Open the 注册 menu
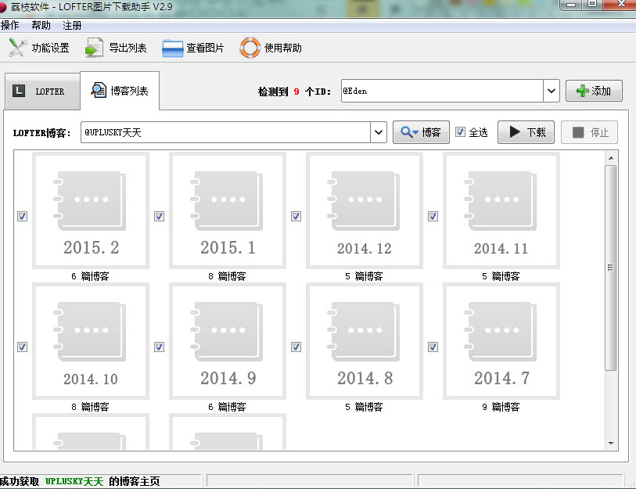This screenshot has width=636, height=489. [72, 25]
